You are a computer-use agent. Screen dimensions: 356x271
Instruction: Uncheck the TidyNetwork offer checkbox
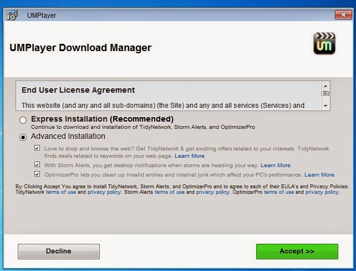pyautogui.click(x=37, y=148)
